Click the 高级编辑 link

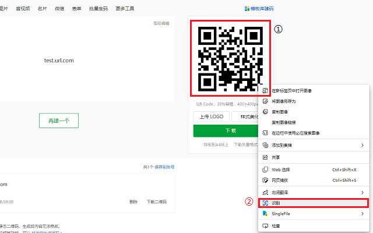tap(161, 23)
